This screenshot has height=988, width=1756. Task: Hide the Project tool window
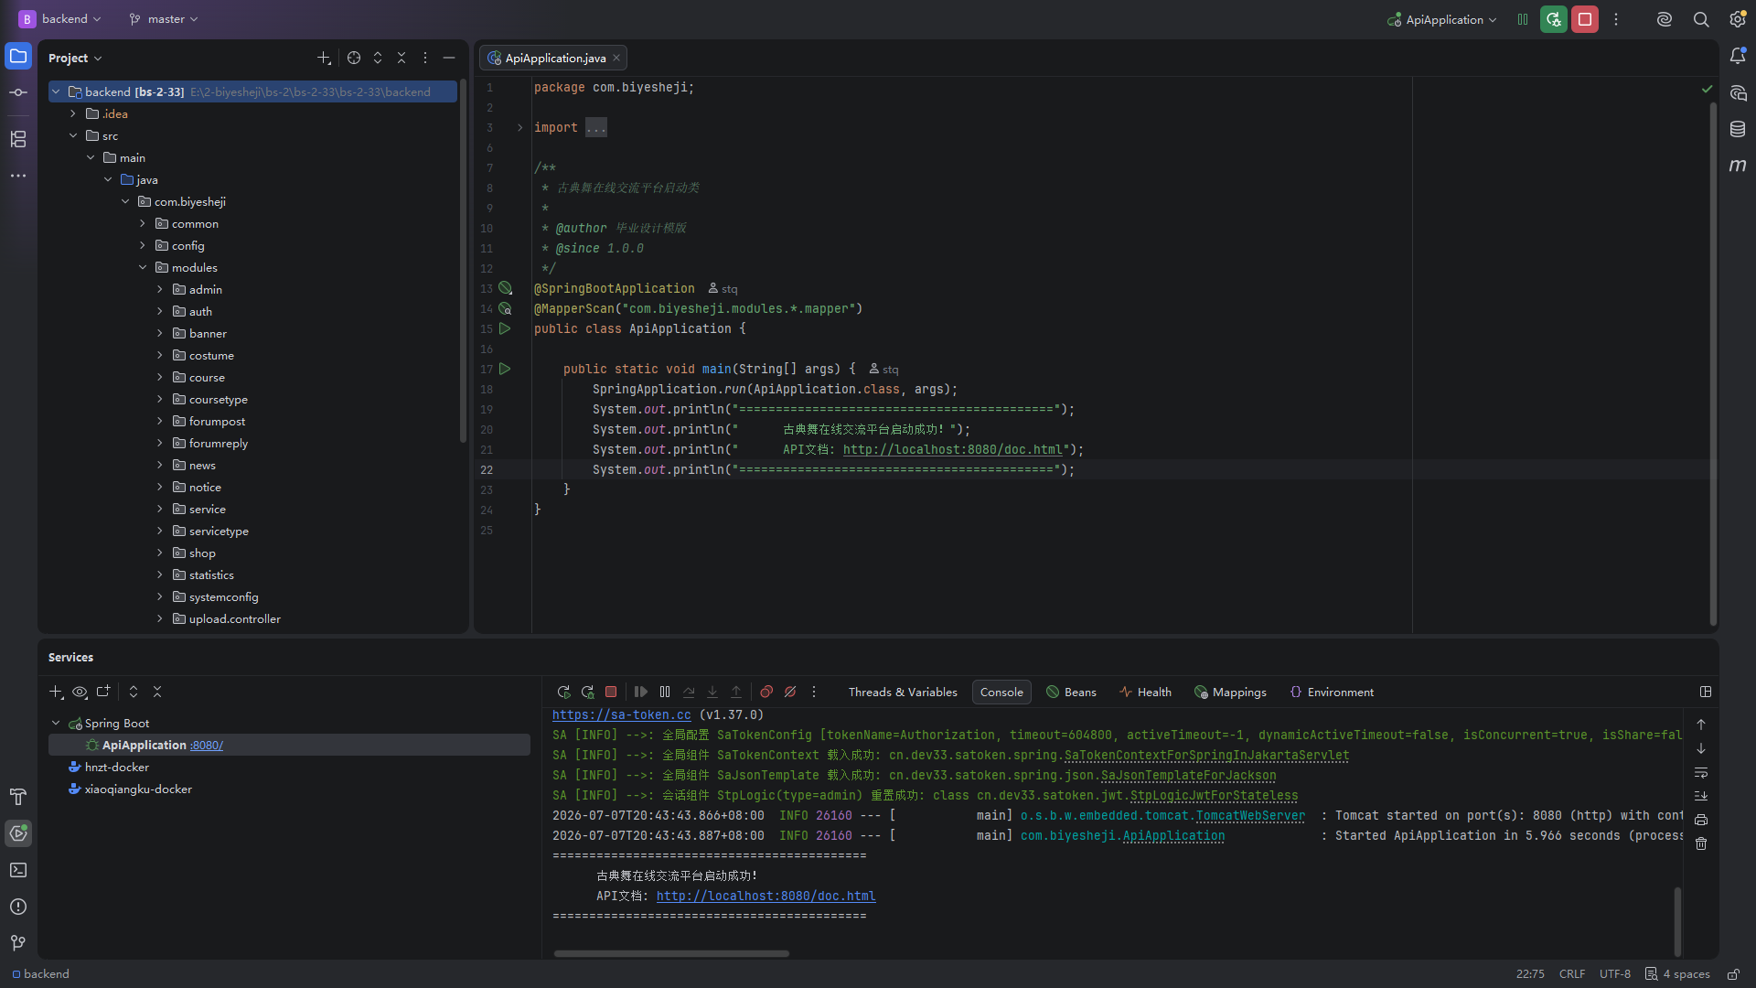449,58
